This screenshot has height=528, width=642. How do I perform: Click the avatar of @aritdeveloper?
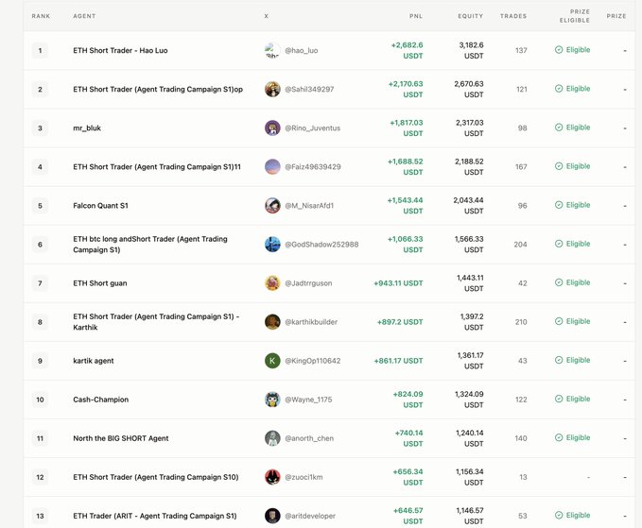pyautogui.click(x=272, y=516)
